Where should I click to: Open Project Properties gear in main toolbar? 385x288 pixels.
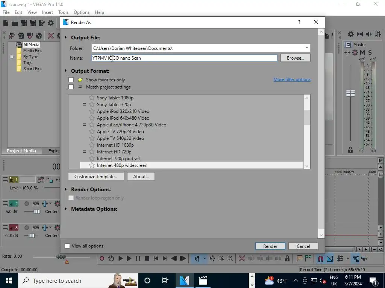(x=51, y=23)
